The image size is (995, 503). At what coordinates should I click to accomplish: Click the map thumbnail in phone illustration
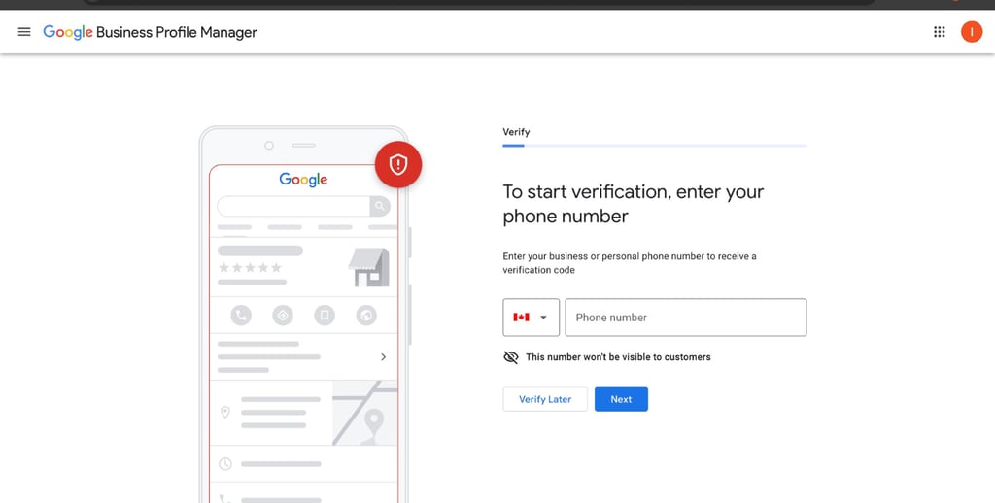click(365, 413)
